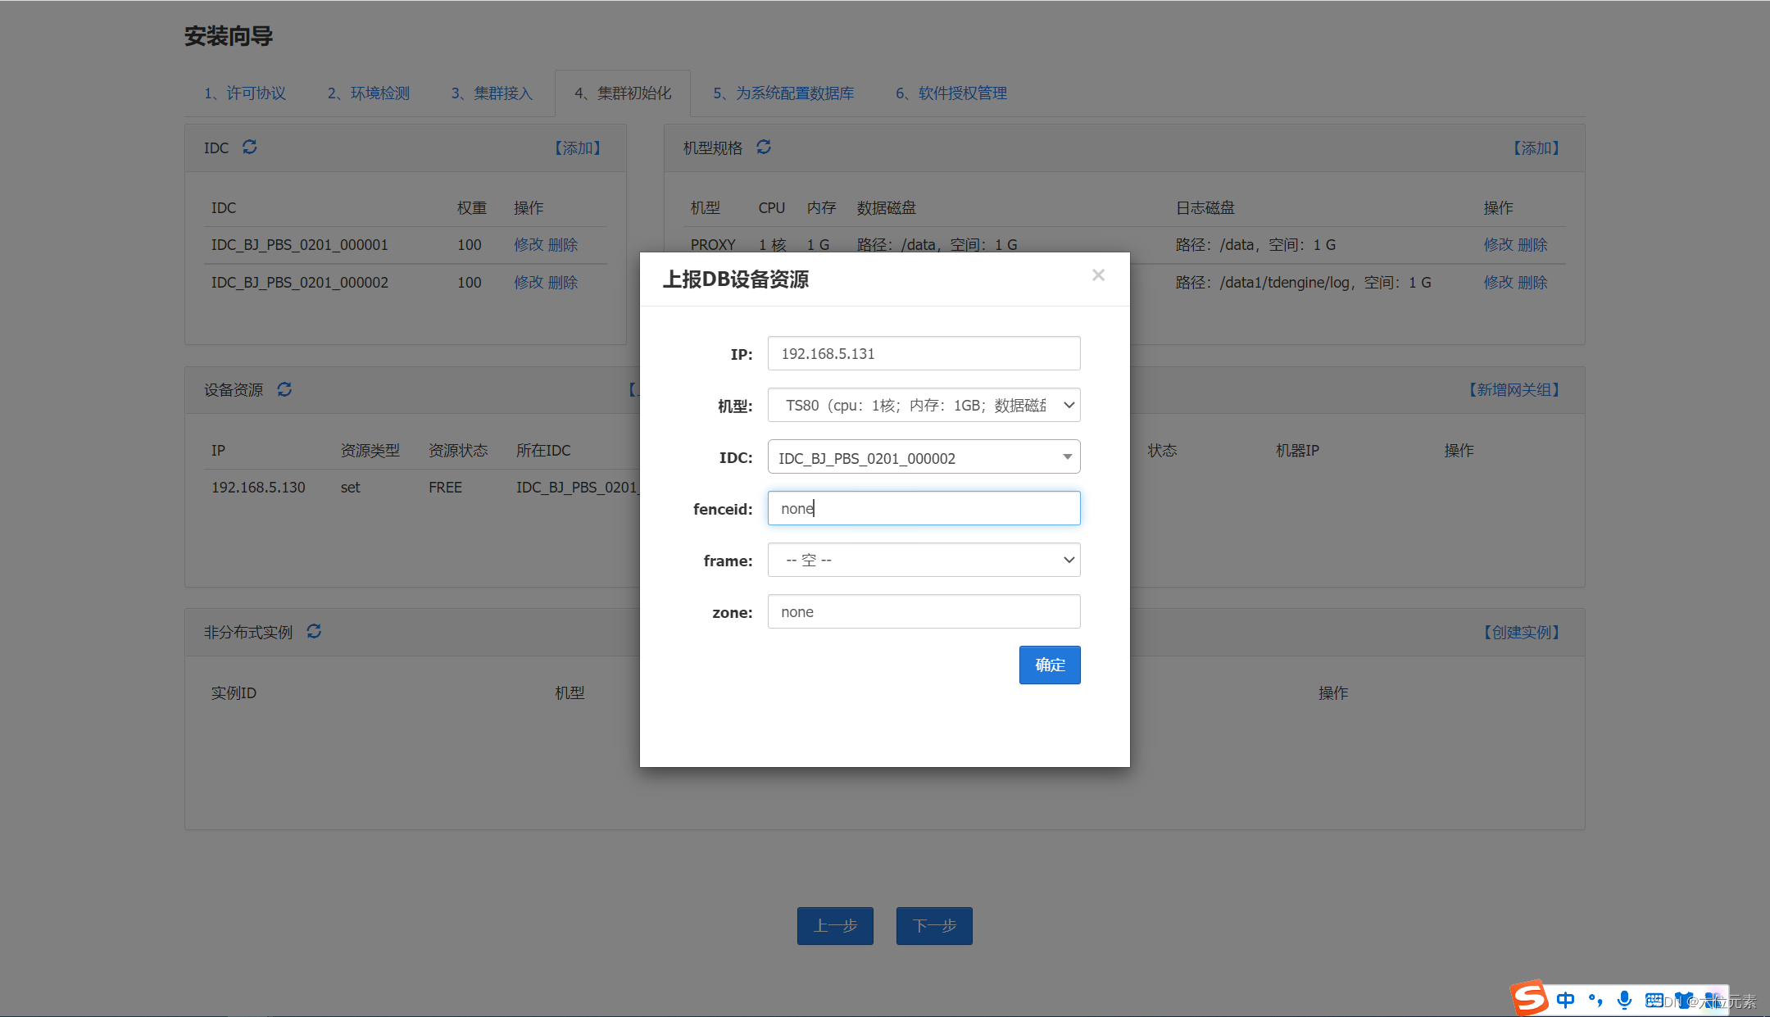1770x1017 pixels.
Task: Switch to 5、为系统配置数据库 tab
Action: pos(783,93)
